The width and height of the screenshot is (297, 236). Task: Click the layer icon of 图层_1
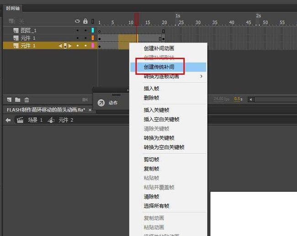tap(16, 30)
